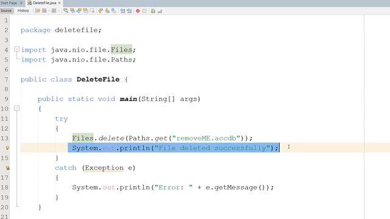Click 'public static void' on line 9
Viewport: 390px width, 219px height.
(76, 99)
